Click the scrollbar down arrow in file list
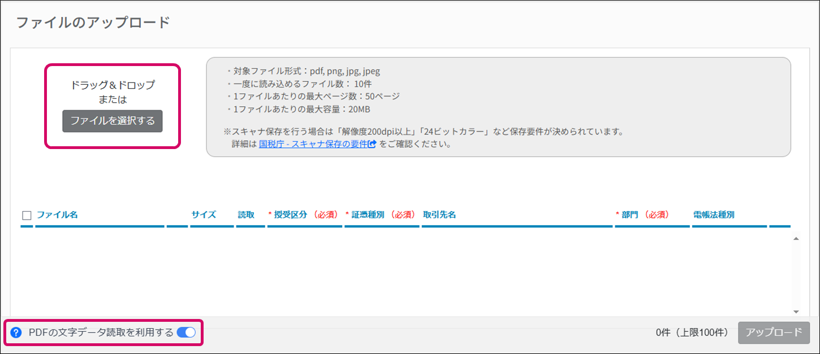Viewport: 820px width, 354px height. pyautogui.click(x=796, y=312)
